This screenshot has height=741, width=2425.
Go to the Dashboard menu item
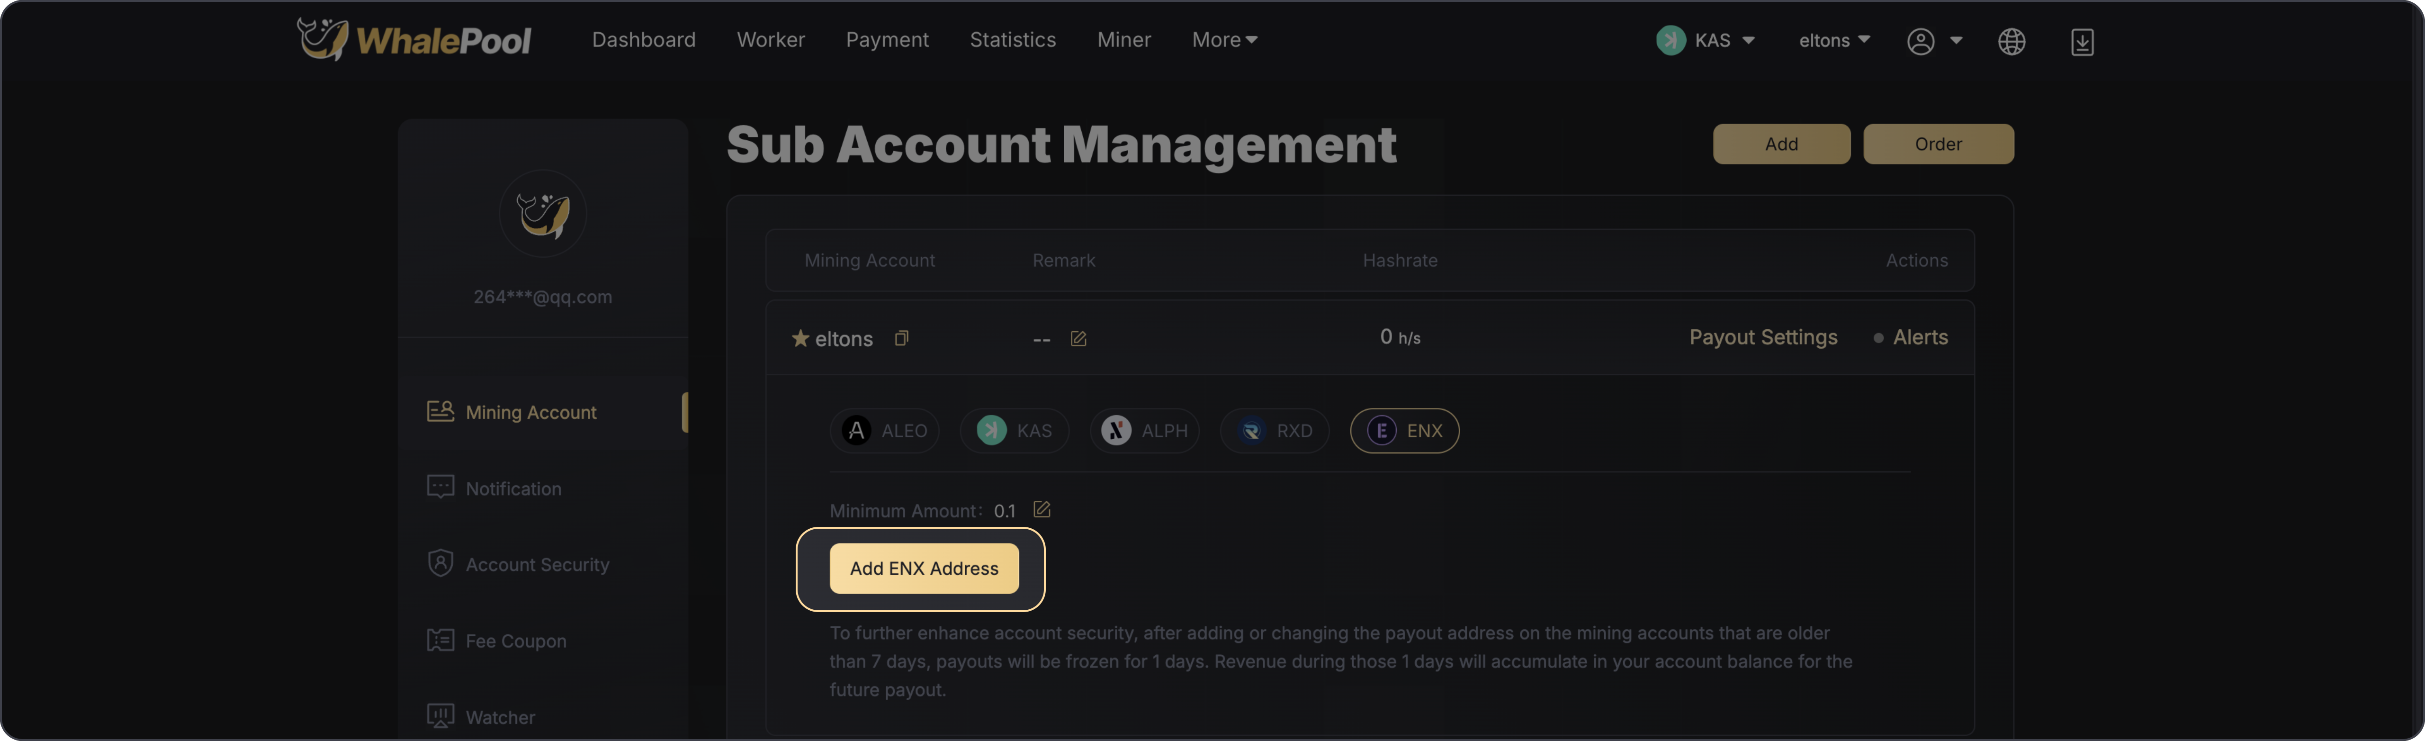[643, 39]
